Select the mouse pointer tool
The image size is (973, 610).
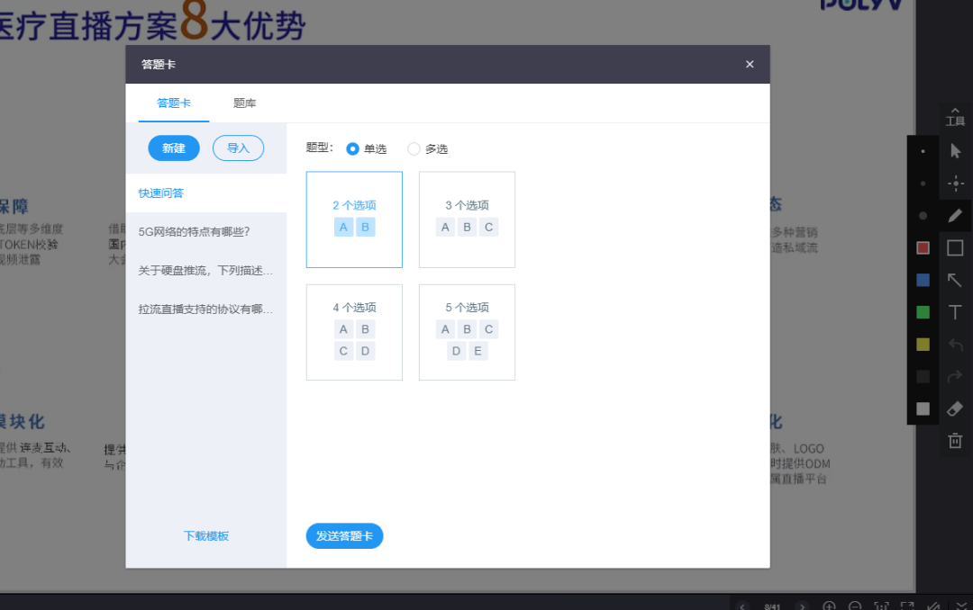955,151
